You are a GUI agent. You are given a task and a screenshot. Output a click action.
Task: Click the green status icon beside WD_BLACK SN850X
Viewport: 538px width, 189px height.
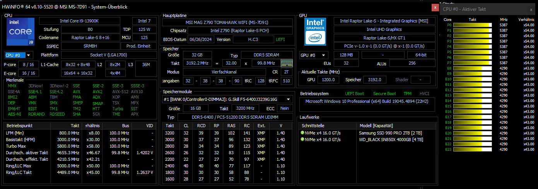click(x=302, y=140)
